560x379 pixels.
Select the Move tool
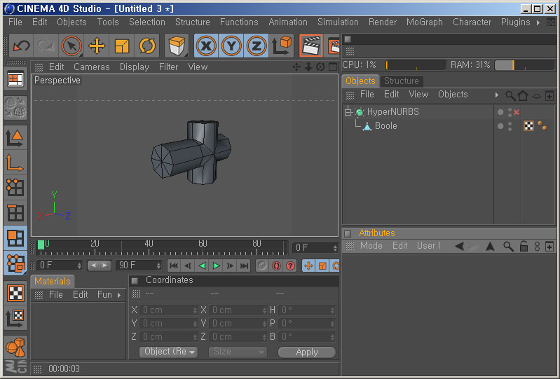(x=97, y=46)
